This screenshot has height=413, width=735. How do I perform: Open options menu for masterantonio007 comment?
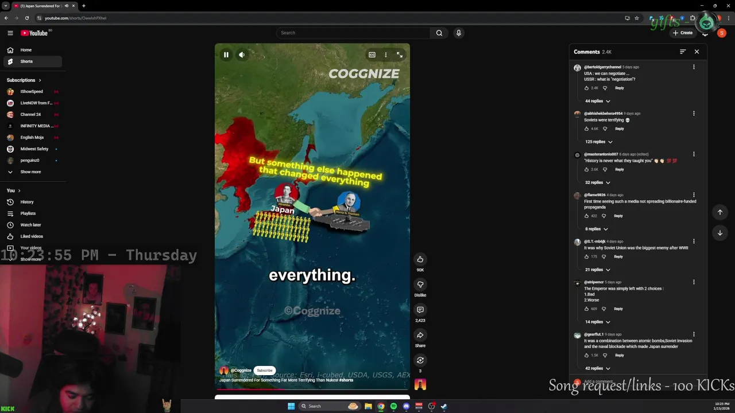click(x=694, y=154)
